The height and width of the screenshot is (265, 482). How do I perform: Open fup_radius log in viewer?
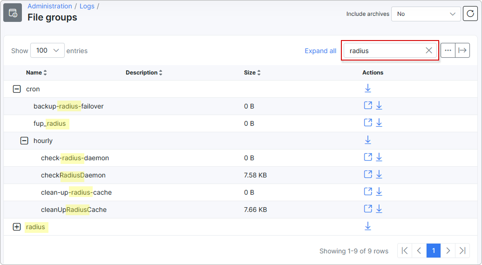coord(368,122)
